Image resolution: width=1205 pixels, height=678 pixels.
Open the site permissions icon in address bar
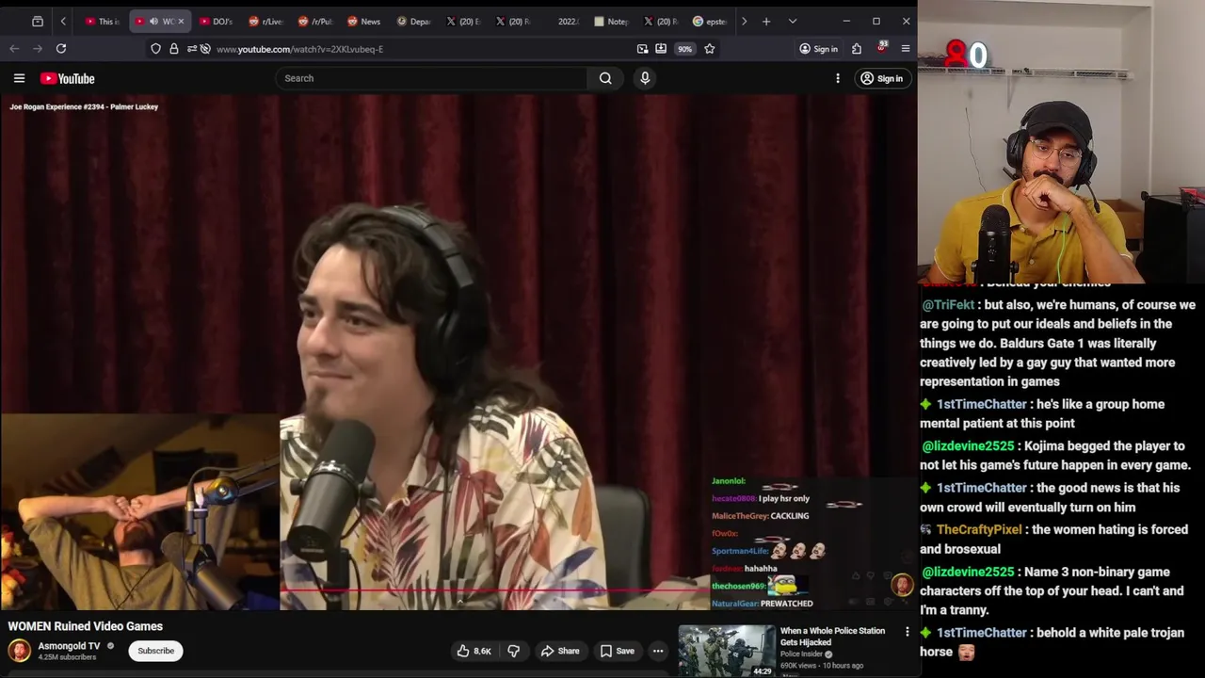click(x=191, y=49)
